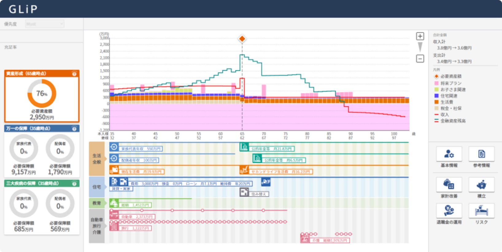Click the zoom slider handle between plus and minus
Viewport: 502px width, 252px height.
[x=420, y=47]
